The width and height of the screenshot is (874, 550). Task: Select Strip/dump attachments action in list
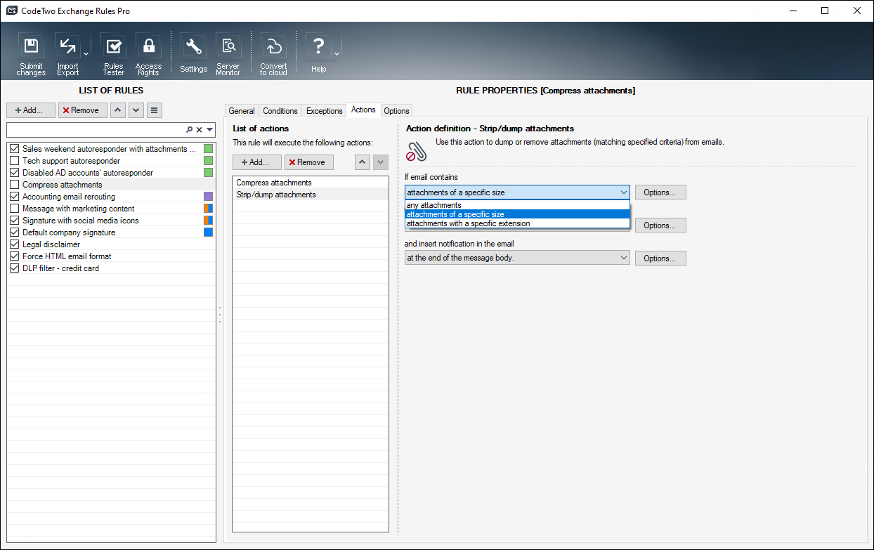(310, 195)
